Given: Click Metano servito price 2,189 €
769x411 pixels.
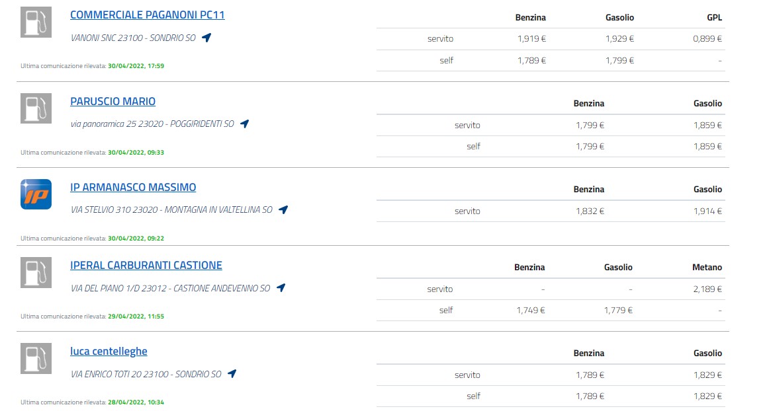Looking at the screenshot, I should 707,289.
